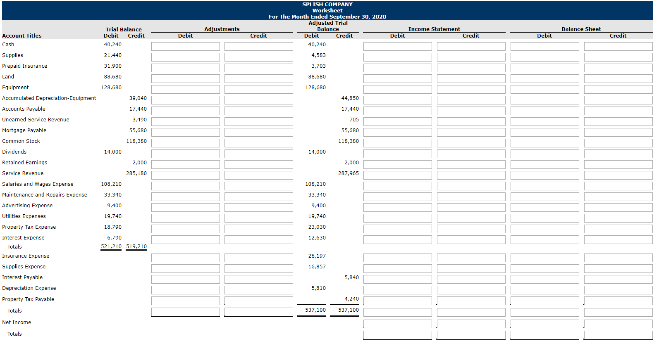The height and width of the screenshot is (346, 659).
Task: Click Balance Sheet Debit field for Dividends
Action: 545,154
